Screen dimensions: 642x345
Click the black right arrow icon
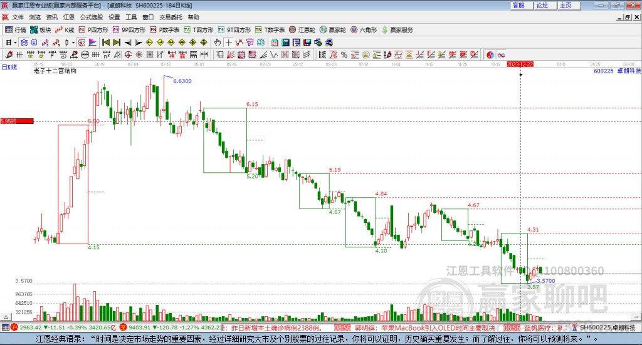click(x=139, y=43)
